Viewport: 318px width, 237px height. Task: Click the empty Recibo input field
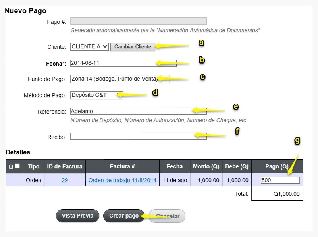click(139, 136)
